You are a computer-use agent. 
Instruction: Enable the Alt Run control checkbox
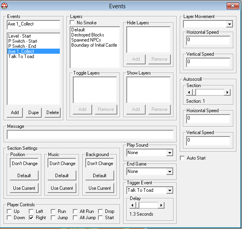point(75,211)
